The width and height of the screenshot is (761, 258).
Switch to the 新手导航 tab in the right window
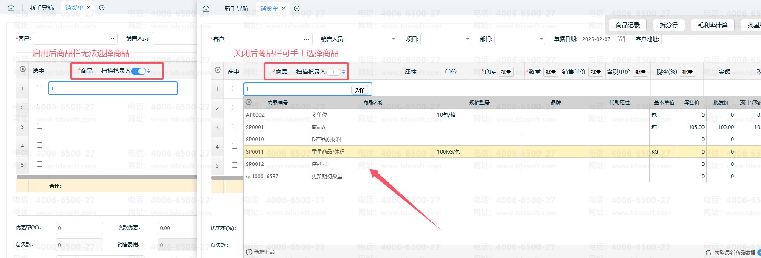[236, 8]
